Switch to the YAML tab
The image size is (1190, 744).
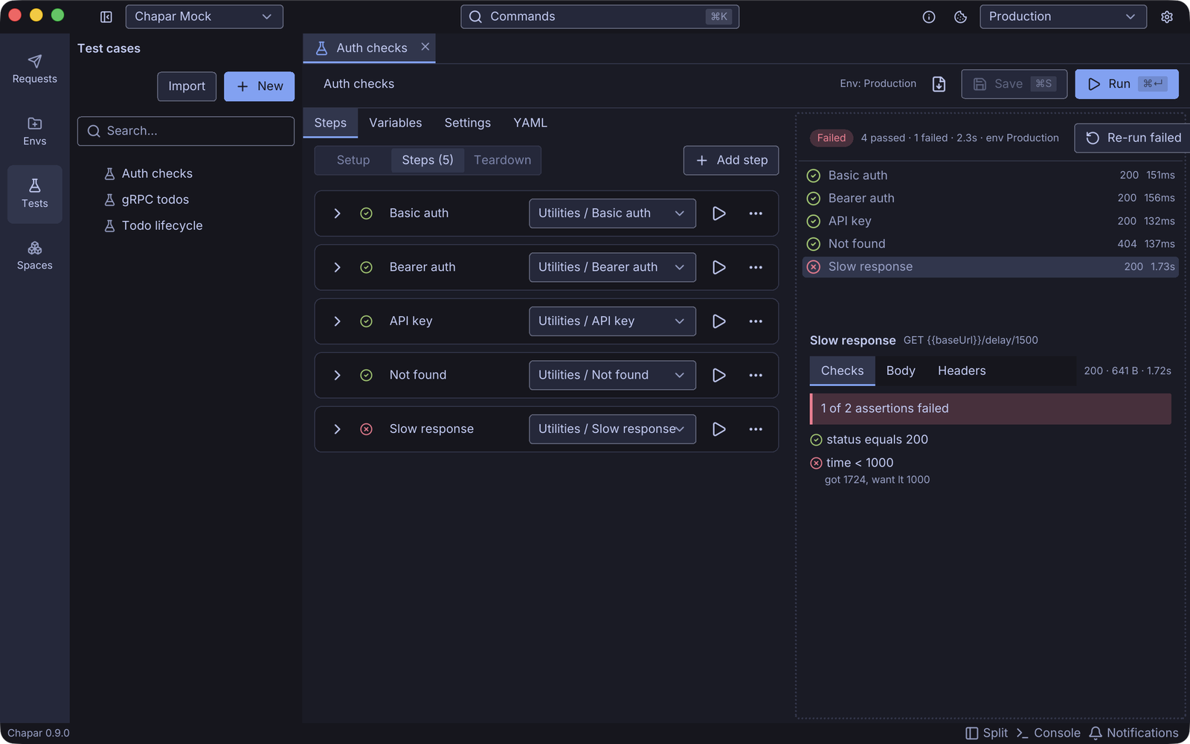coord(530,123)
